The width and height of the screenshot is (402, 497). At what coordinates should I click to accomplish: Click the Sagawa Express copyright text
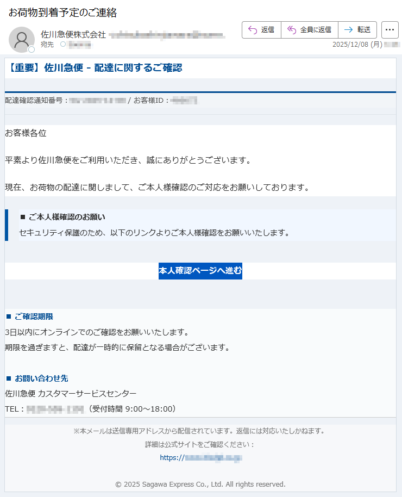[x=200, y=484]
